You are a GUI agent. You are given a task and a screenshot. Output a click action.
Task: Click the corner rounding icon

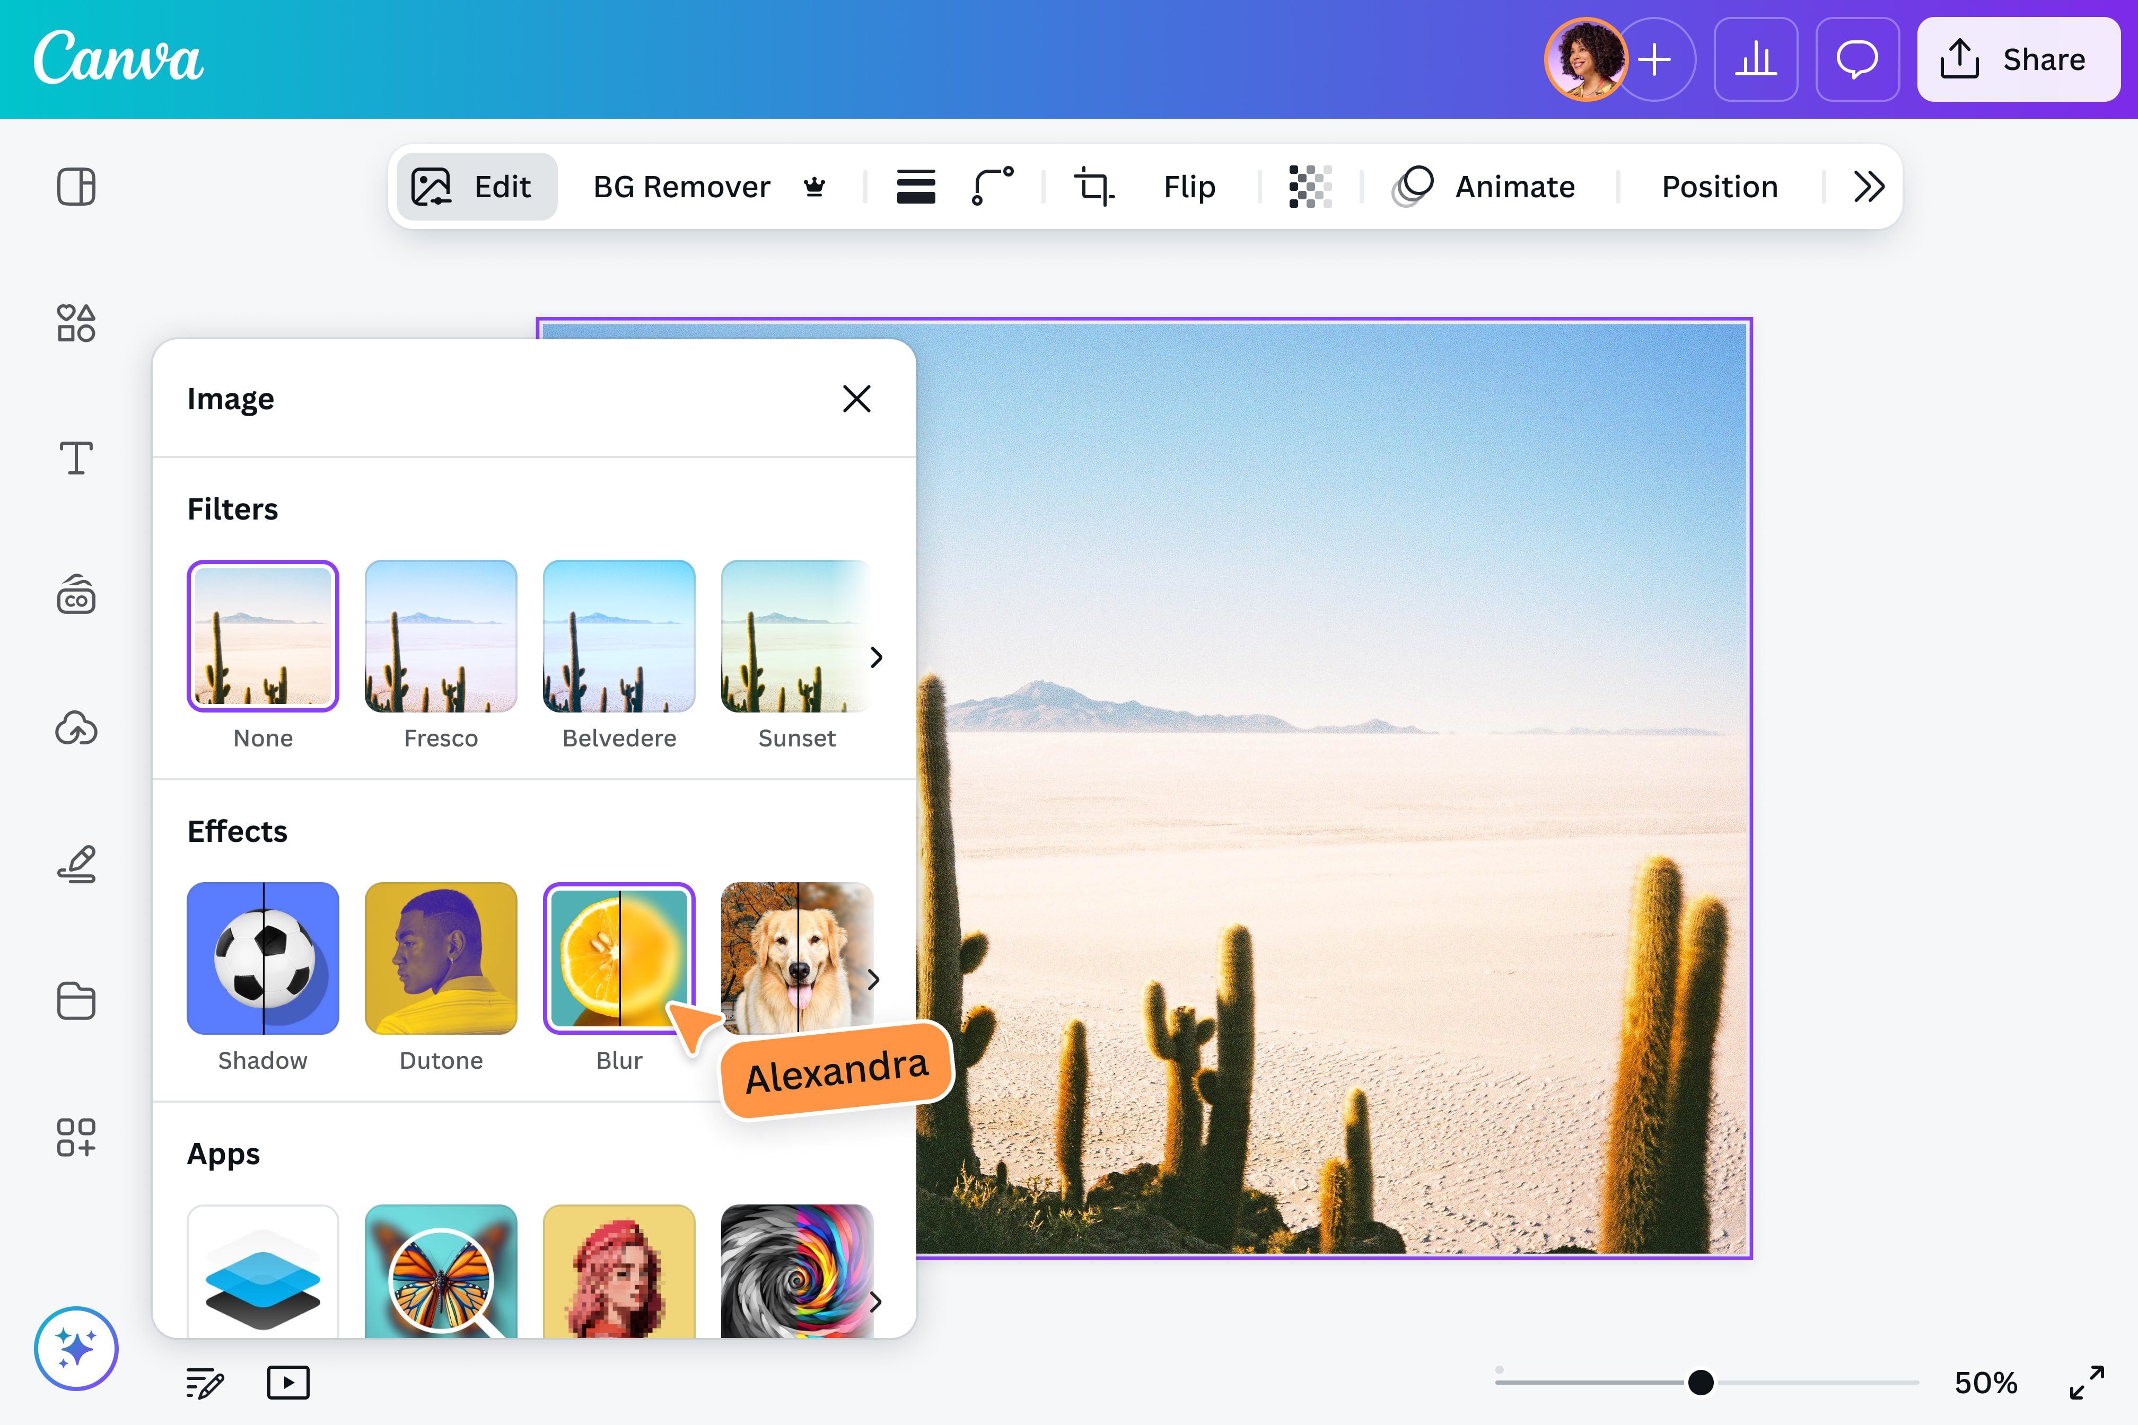pos(993,187)
